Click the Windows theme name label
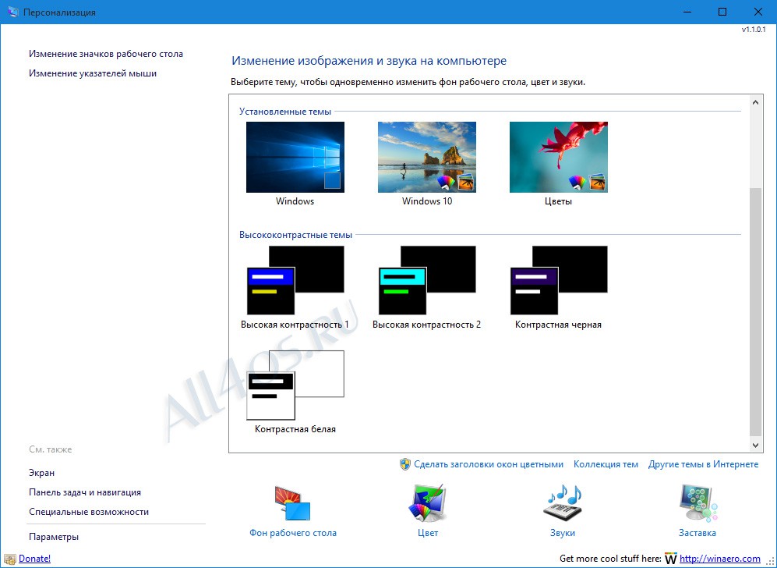Viewport: 777px width, 568px height. coord(295,201)
